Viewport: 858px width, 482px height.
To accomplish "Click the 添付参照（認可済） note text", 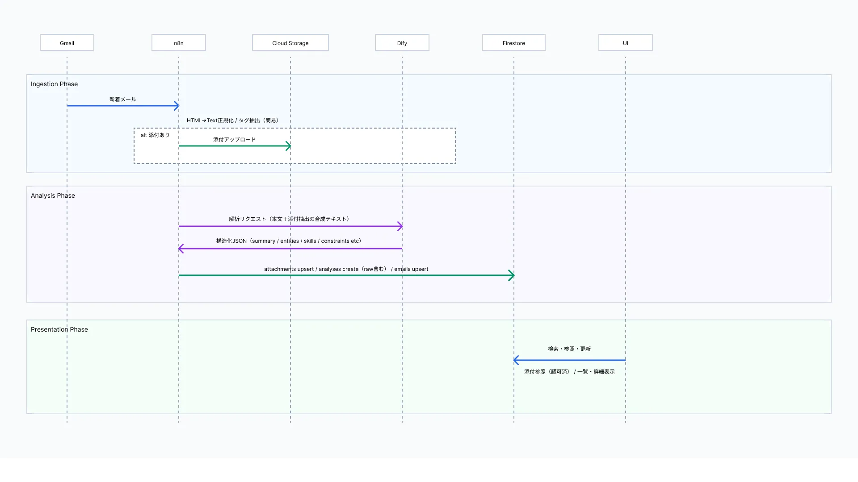I will pyautogui.click(x=569, y=372).
